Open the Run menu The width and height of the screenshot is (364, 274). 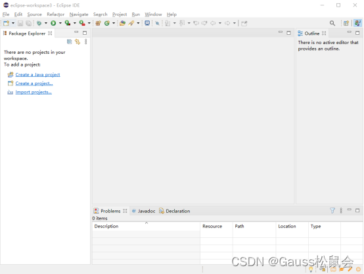coord(136,14)
